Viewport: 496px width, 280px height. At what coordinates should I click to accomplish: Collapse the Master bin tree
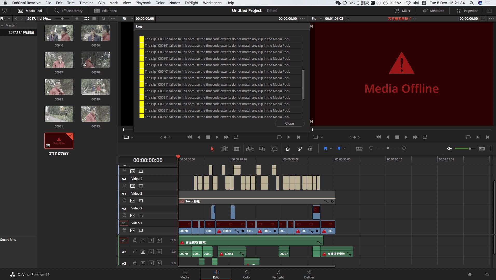click(x=2, y=25)
